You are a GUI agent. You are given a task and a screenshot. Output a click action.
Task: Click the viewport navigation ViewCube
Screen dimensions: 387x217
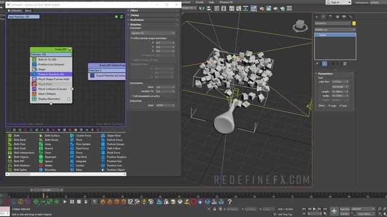[x=300, y=25]
